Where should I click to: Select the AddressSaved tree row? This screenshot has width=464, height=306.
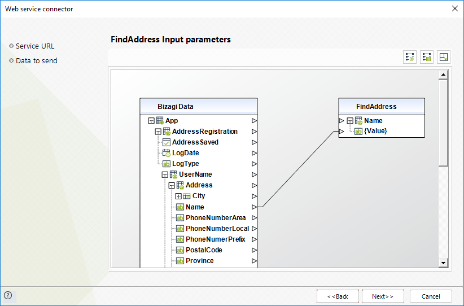[x=195, y=142]
